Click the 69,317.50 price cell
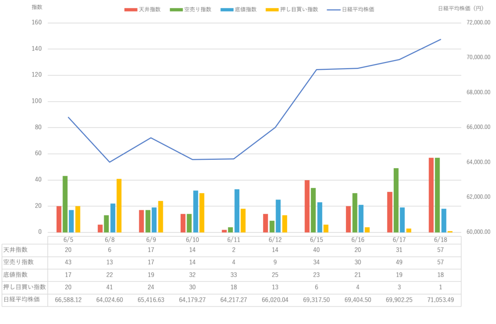The image size is (496, 324). (x=316, y=300)
